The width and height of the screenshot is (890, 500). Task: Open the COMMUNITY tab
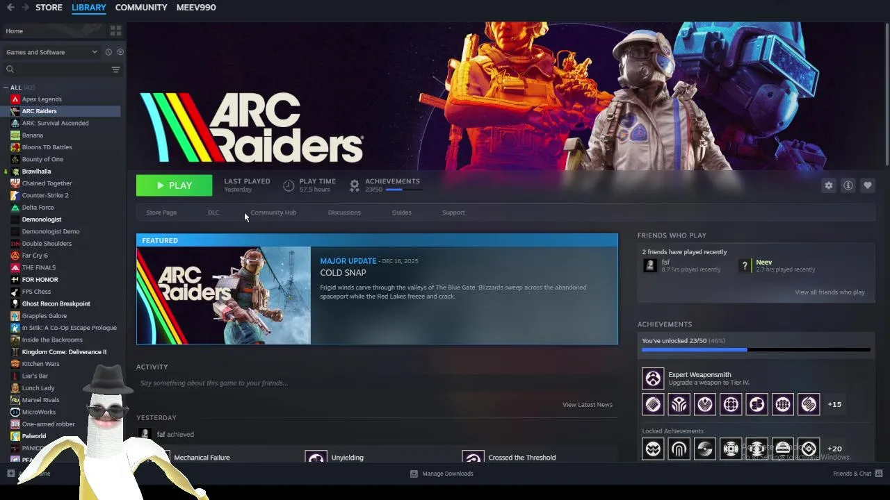(141, 7)
